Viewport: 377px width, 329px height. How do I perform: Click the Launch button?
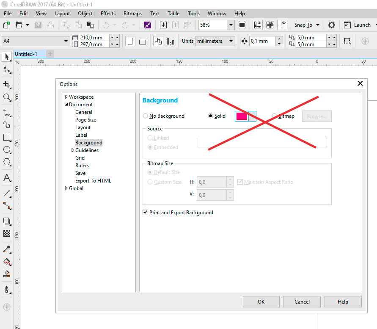pyautogui.click(x=357, y=25)
